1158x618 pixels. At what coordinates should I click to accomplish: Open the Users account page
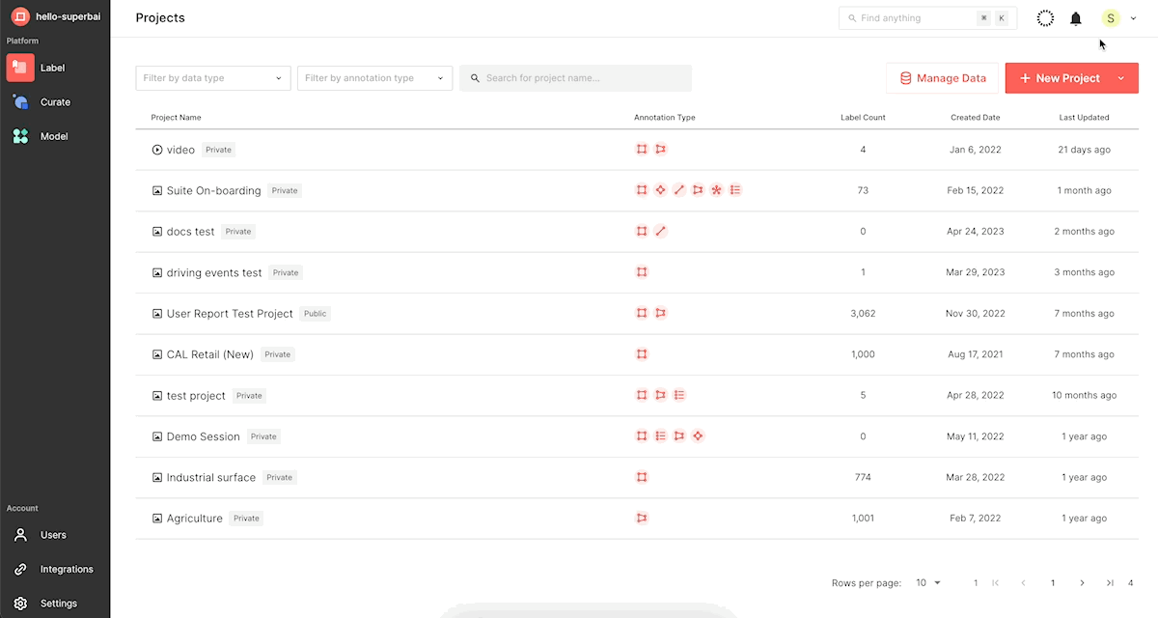pos(55,535)
